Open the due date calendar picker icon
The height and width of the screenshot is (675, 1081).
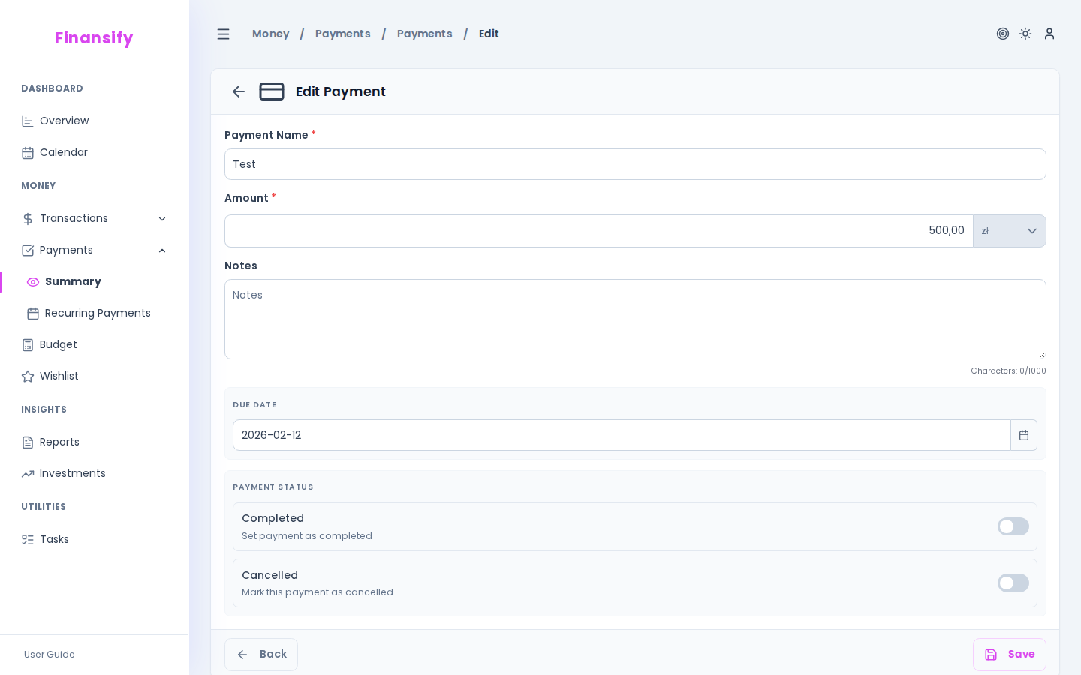(1023, 435)
